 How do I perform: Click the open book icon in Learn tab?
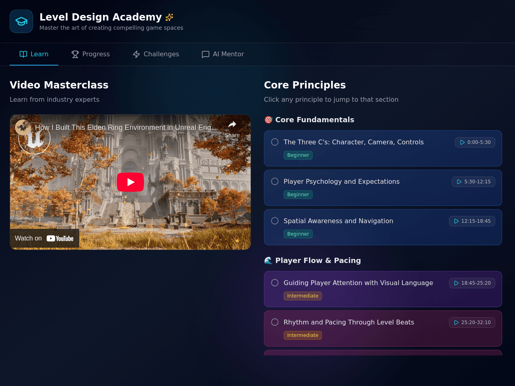(x=23, y=54)
